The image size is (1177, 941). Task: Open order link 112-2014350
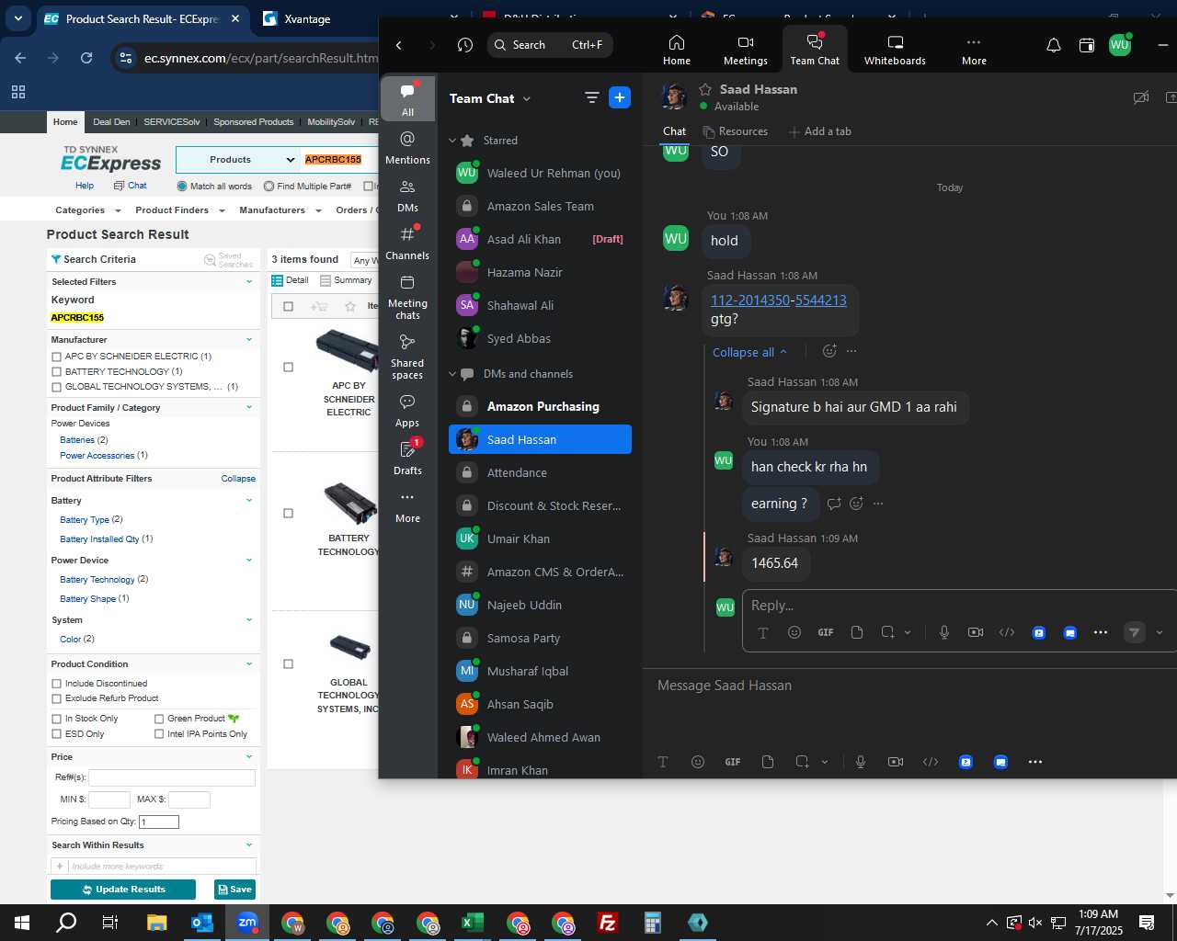[x=749, y=300]
